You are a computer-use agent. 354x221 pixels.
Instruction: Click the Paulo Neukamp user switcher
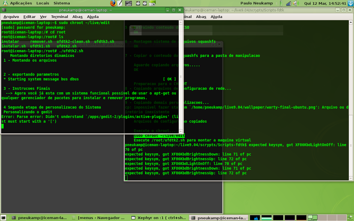tap(257, 3)
